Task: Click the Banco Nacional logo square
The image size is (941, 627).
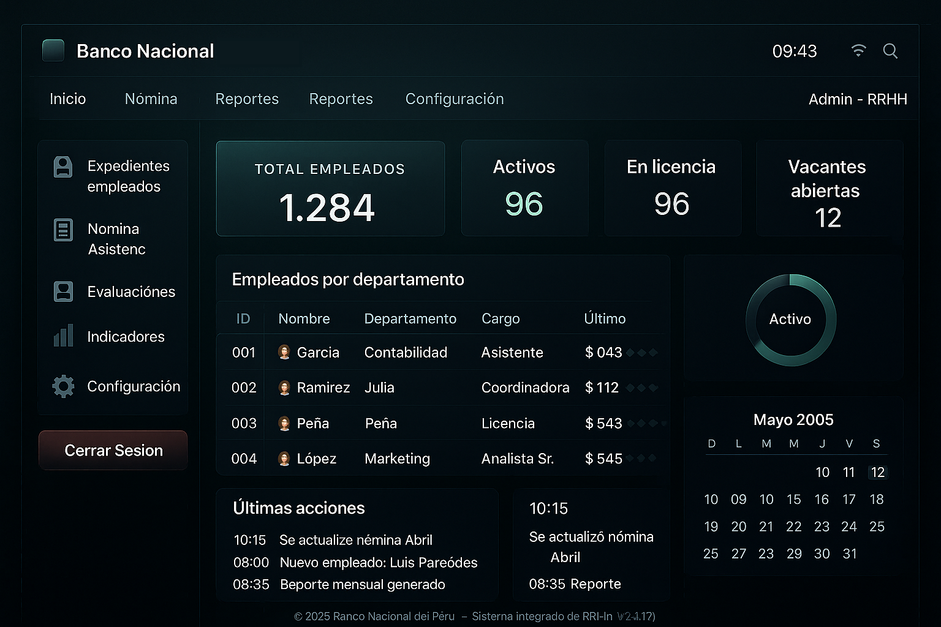Action: (x=53, y=50)
